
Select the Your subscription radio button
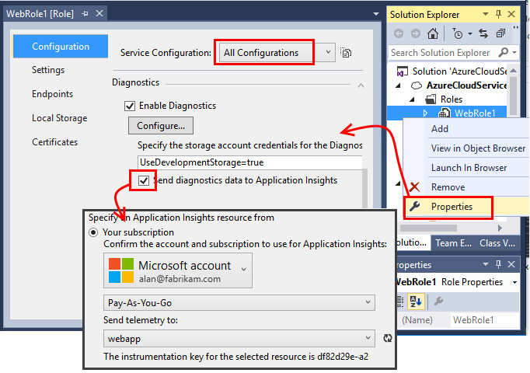[94, 232]
